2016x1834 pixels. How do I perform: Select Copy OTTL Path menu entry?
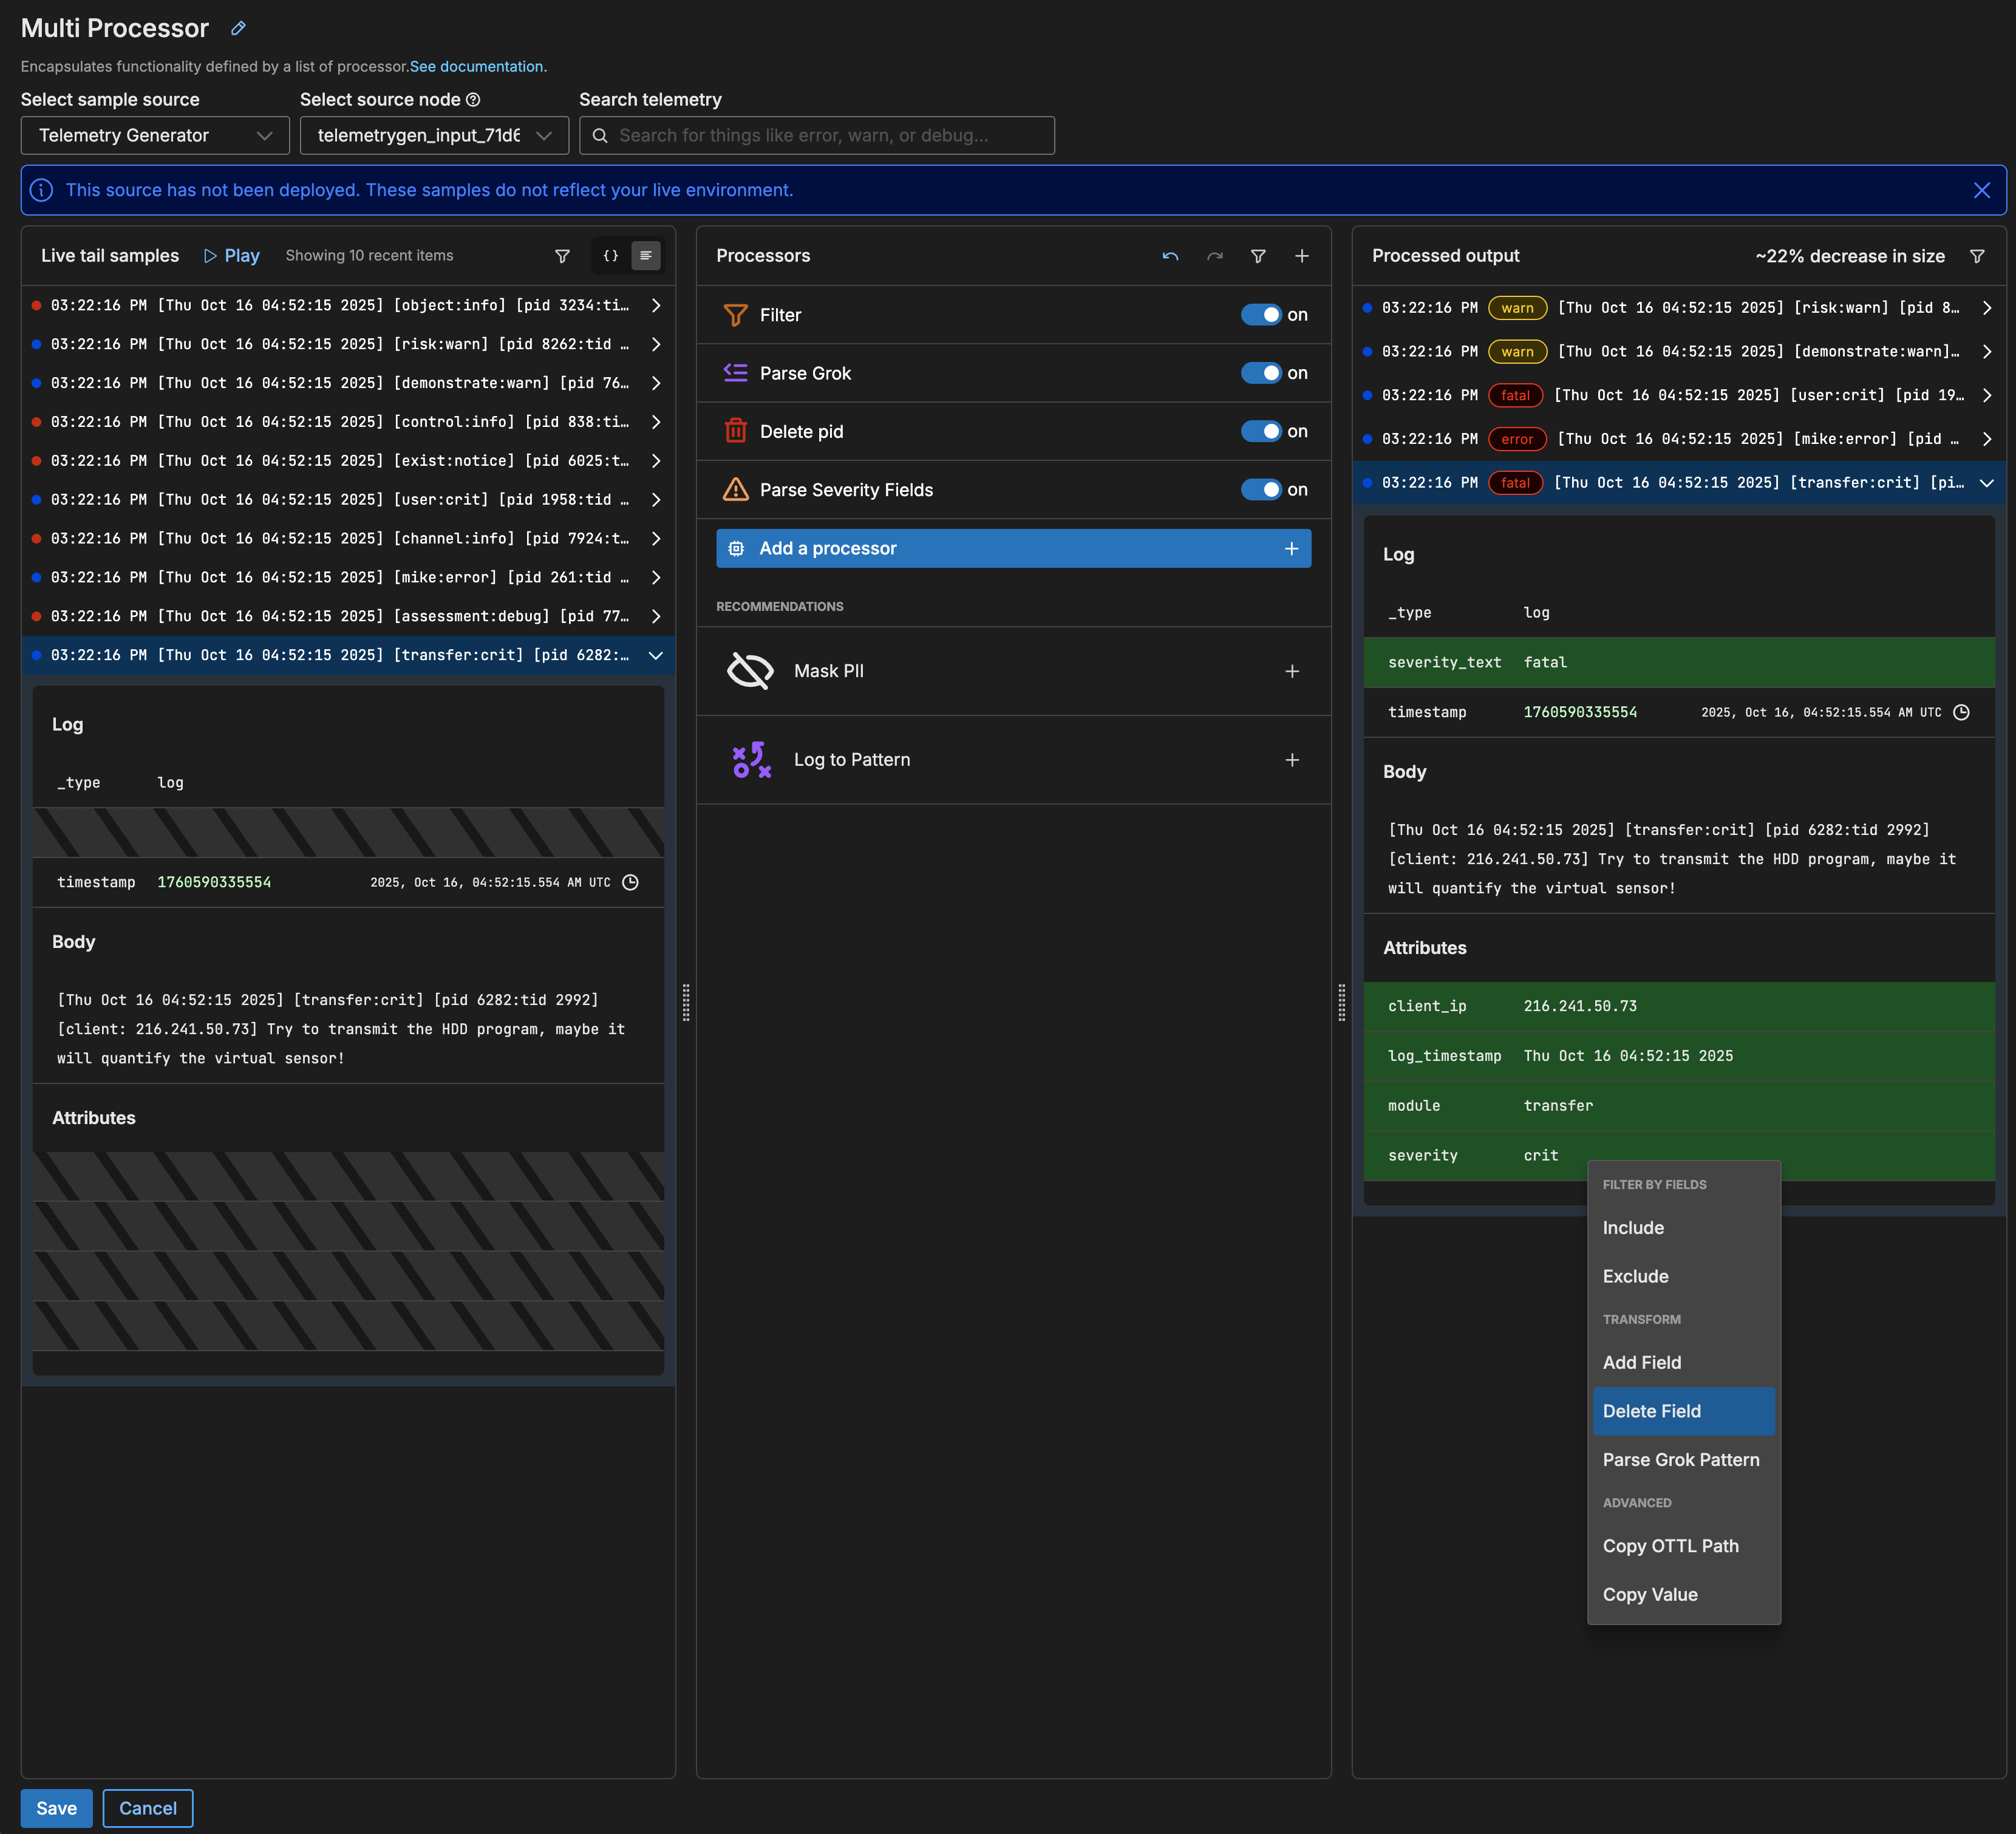(1670, 1545)
